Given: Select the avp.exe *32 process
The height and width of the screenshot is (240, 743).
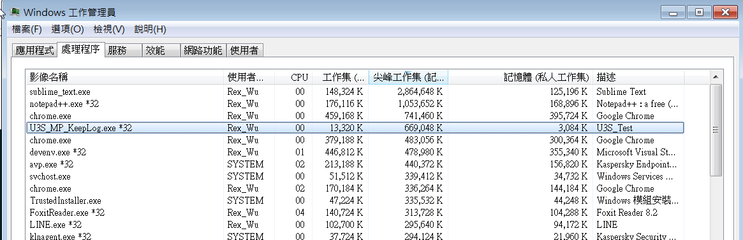Looking at the screenshot, I should click(x=355, y=164).
